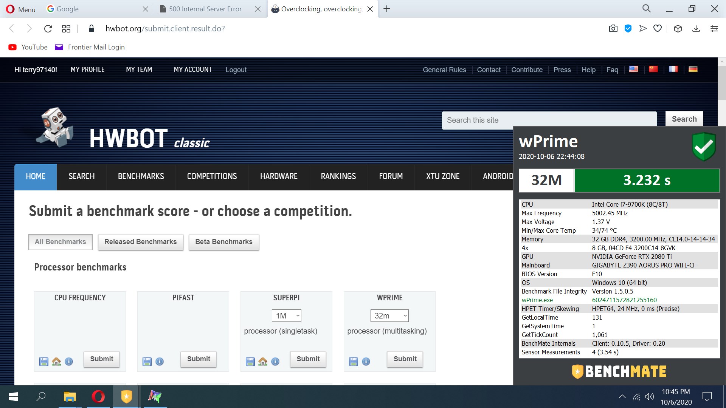The height and width of the screenshot is (408, 726).
Task: Open the taskbar search magnifier
Action: coord(41,396)
